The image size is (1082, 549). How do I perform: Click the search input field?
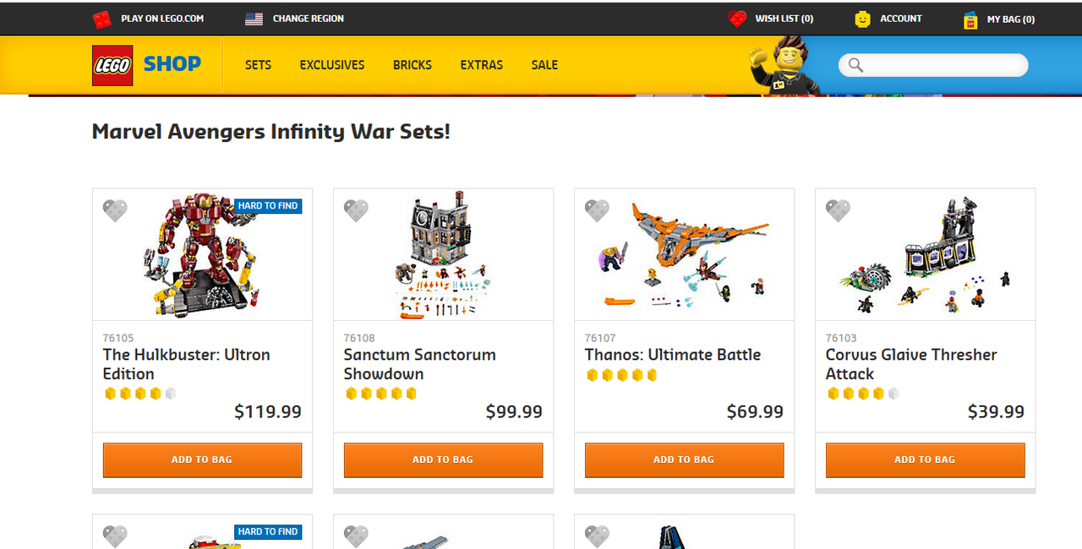943,65
